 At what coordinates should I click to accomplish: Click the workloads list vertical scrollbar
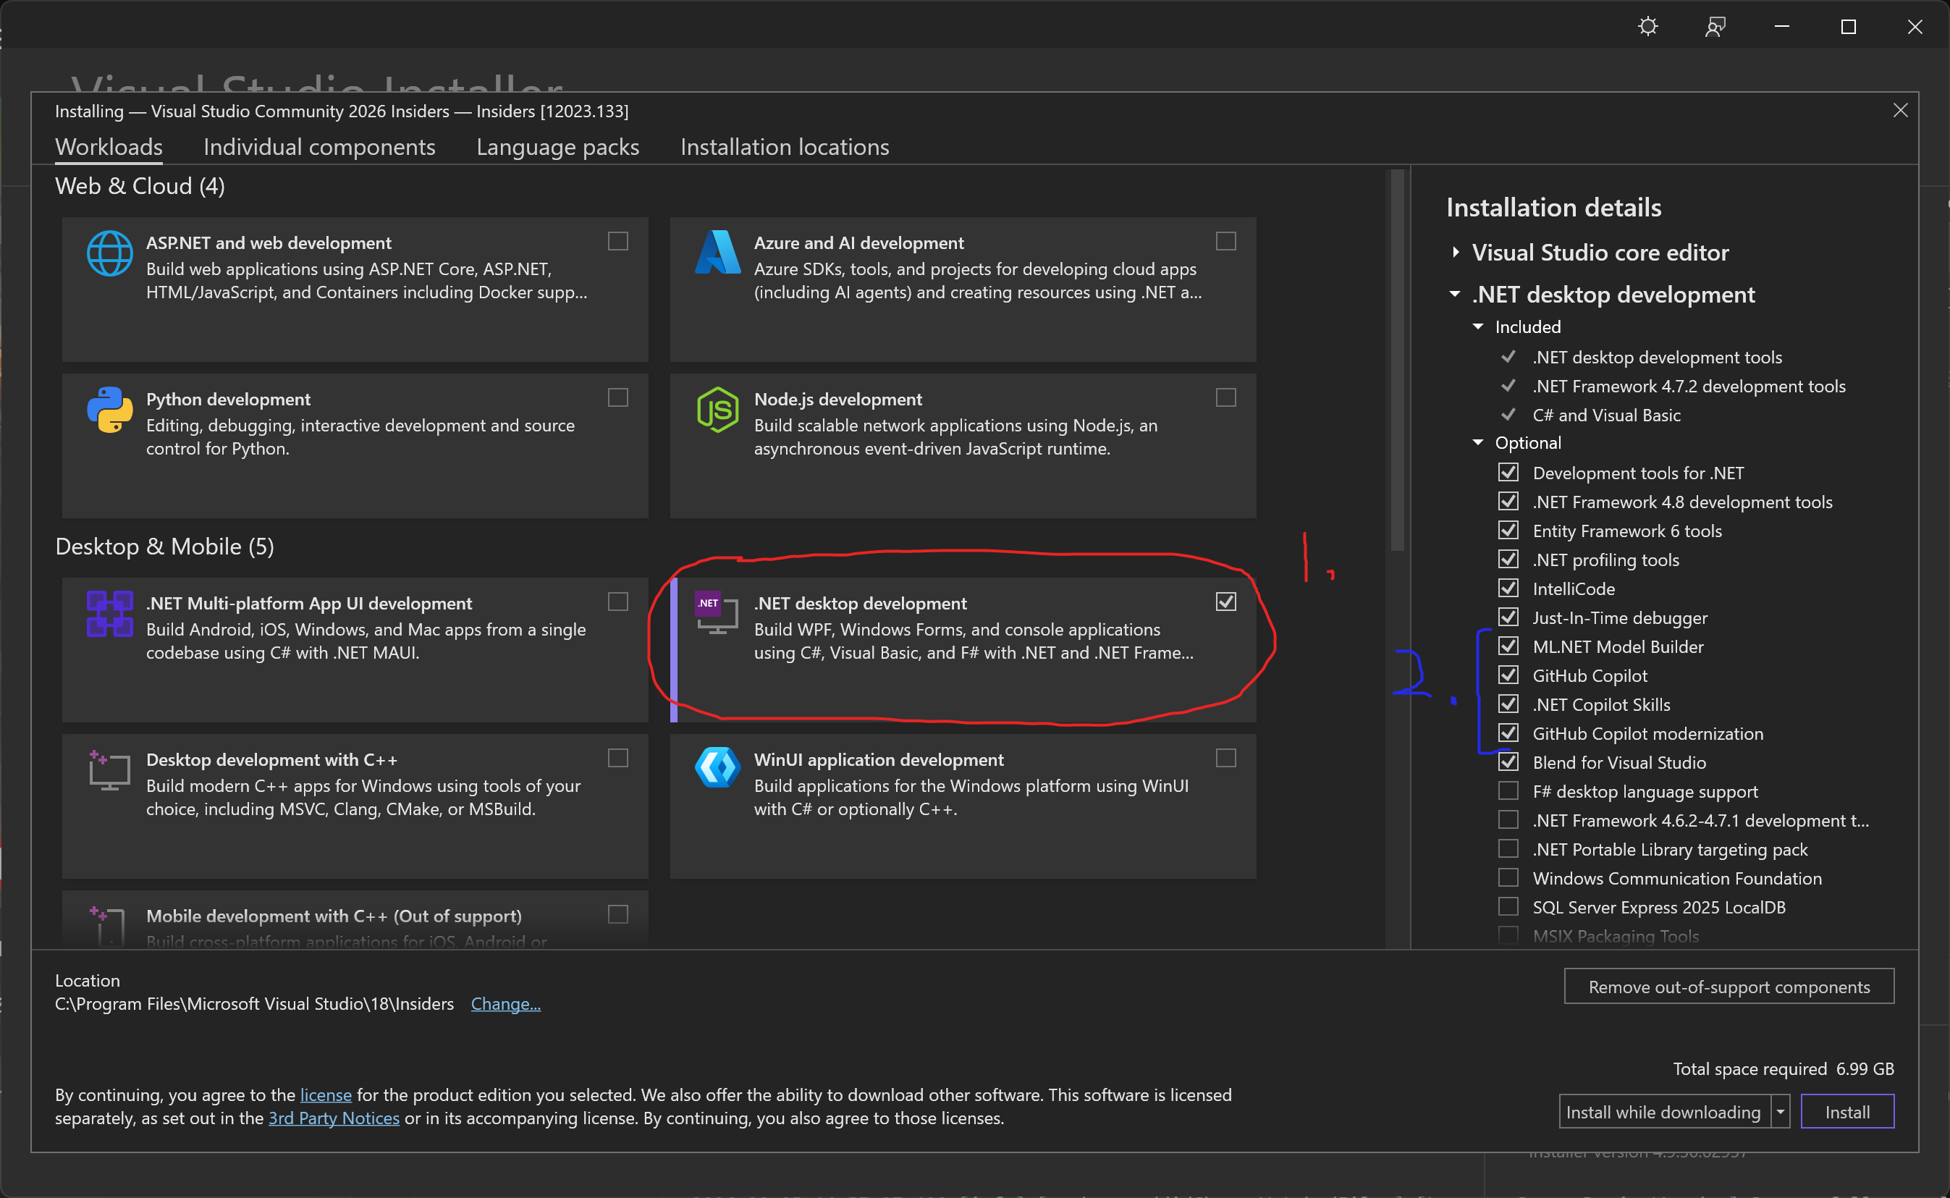click(1397, 360)
